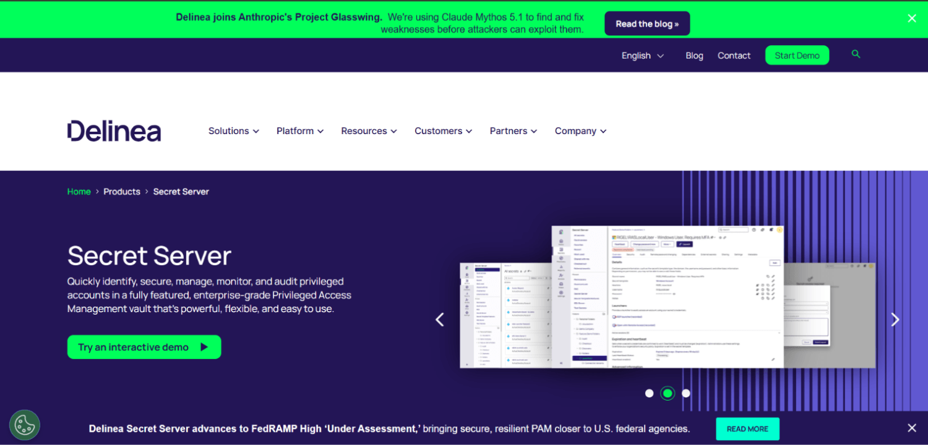This screenshot has width=928, height=445.
Task: Expand the Platform menu
Action: tap(300, 131)
